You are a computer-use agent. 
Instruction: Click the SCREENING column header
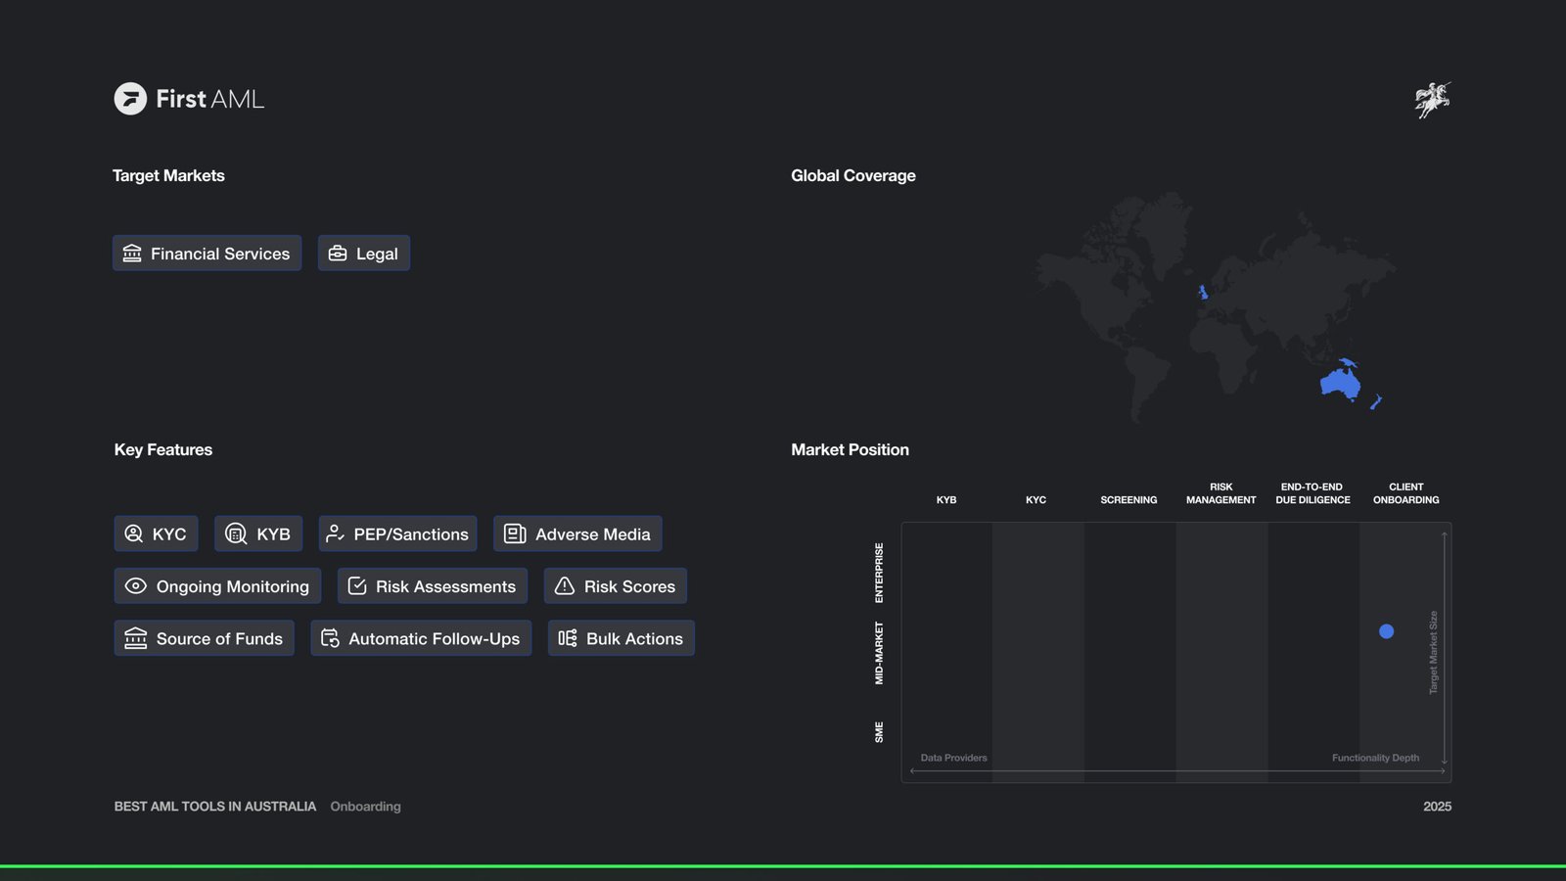point(1128,500)
